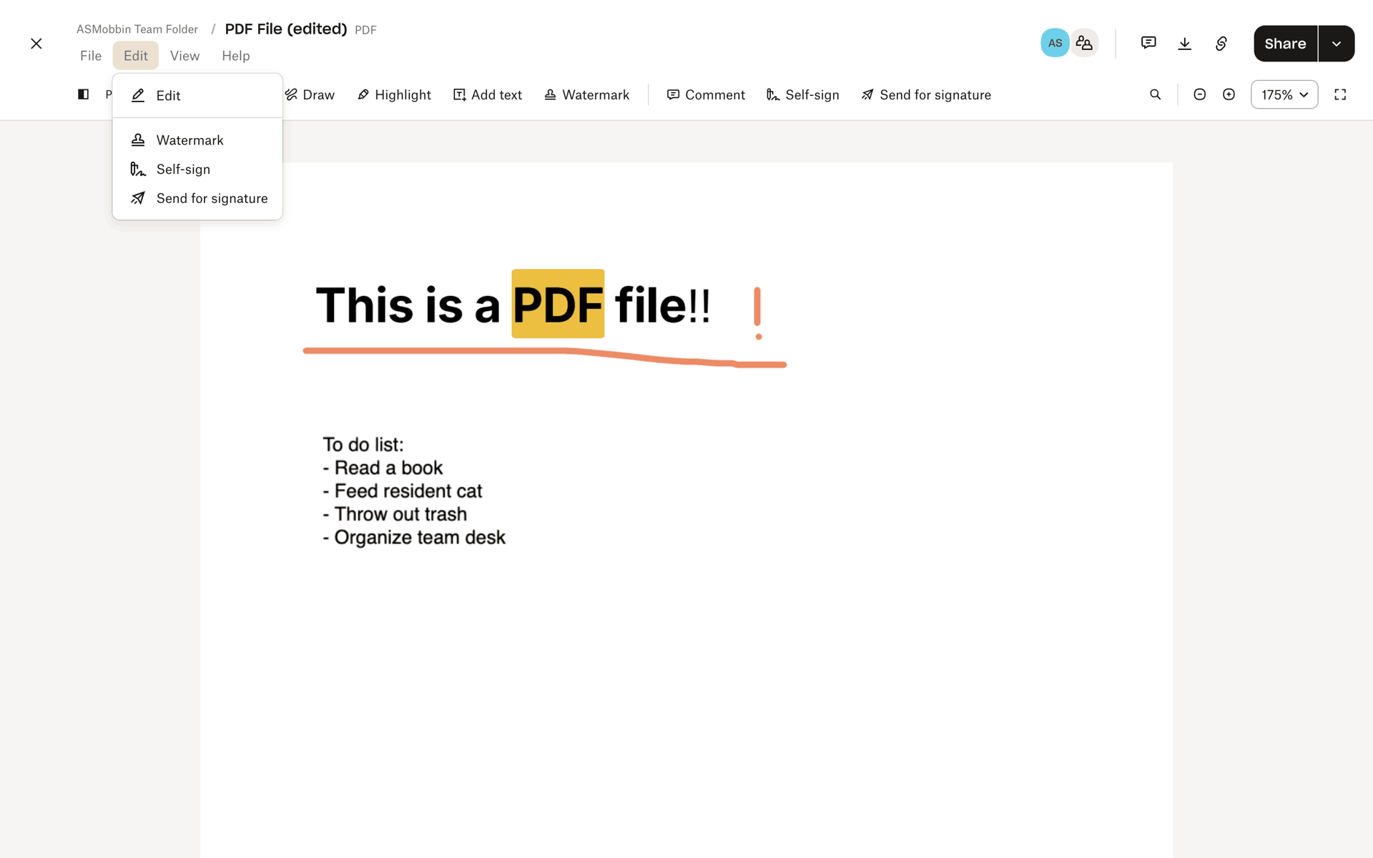Select the Add text tool
This screenshot has height=858, width=1373.
488,95
